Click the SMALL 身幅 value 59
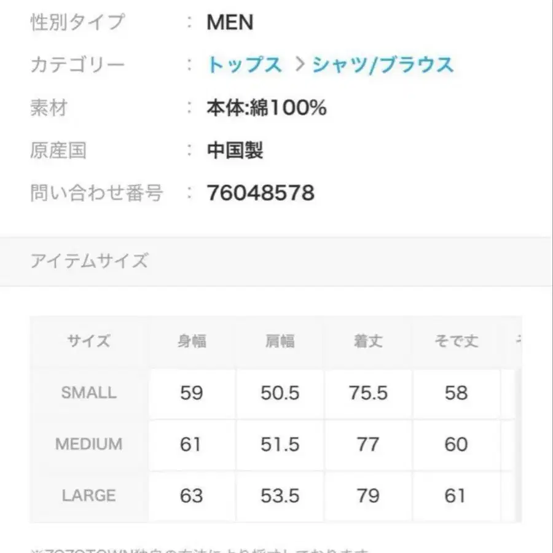This screenshot has width=553, height=553. (x=191, y=393)
